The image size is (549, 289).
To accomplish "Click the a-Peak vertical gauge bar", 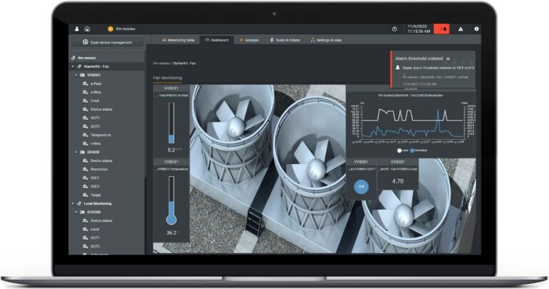I will point(171,122).
